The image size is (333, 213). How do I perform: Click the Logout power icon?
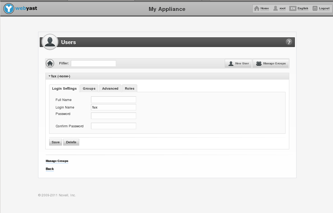tap(315, 8)
